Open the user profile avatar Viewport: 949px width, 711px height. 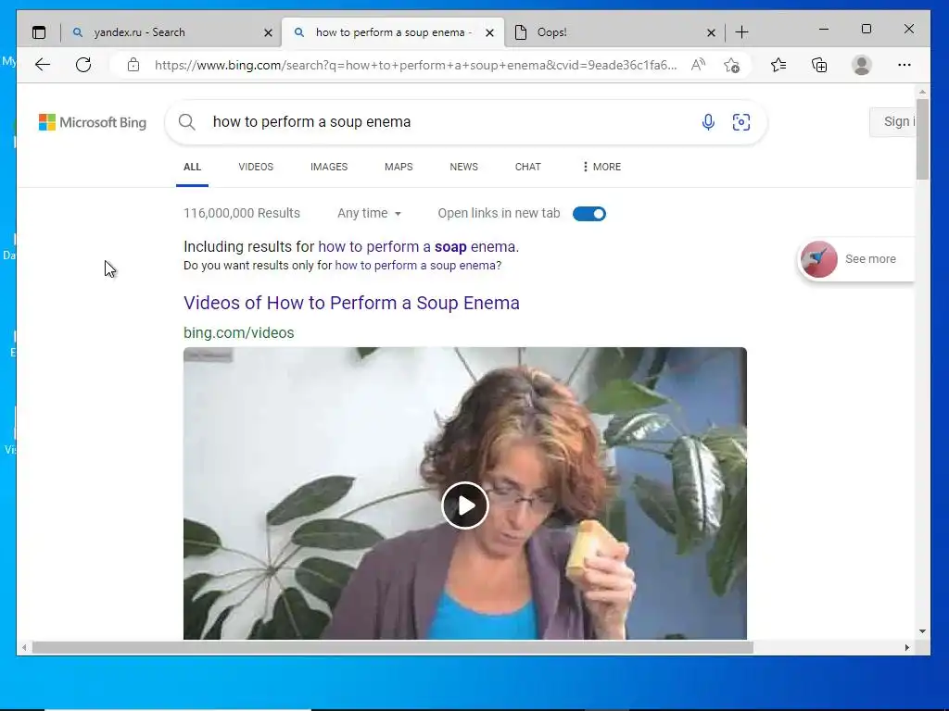click(861, 65)
